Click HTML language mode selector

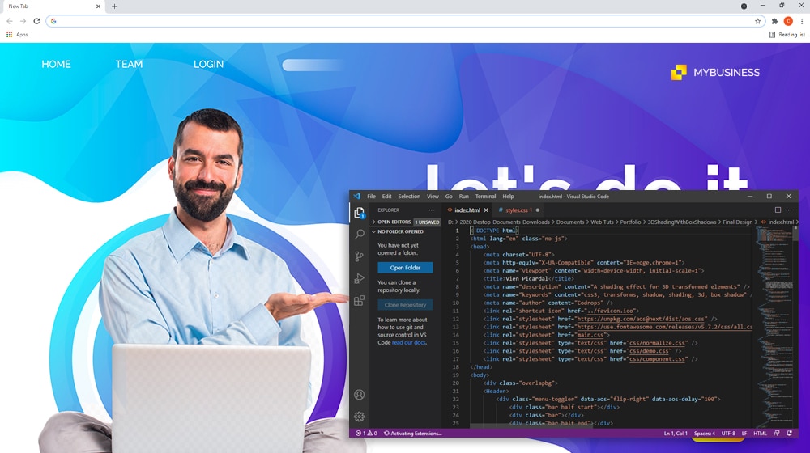coord(760,434)
